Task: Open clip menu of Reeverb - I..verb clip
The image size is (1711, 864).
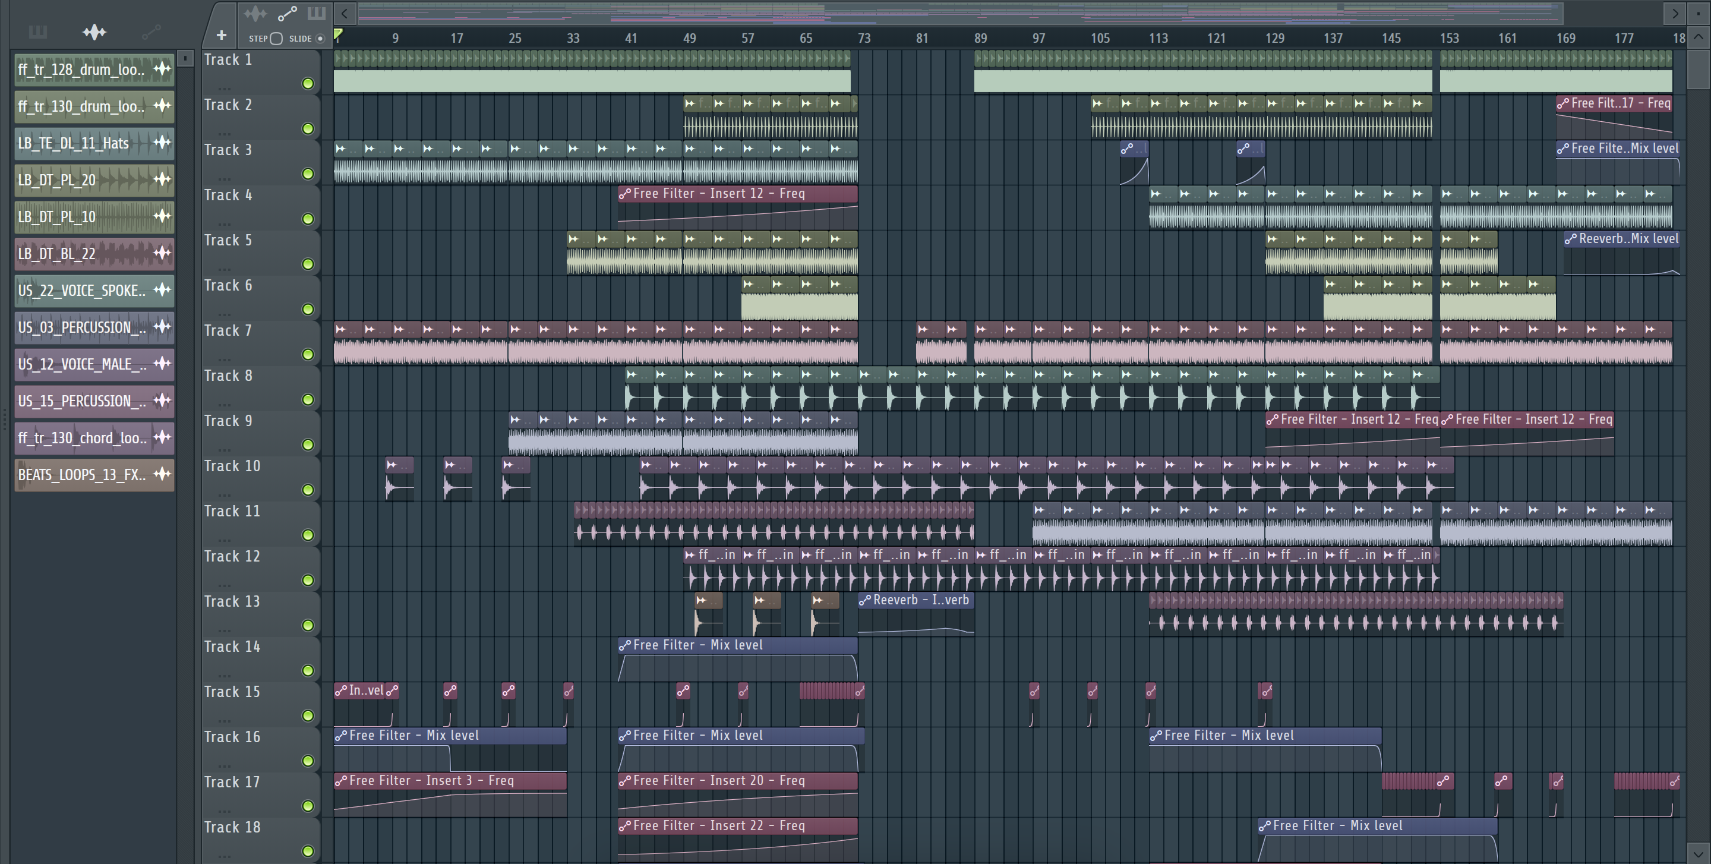Action: tap(865, 600)
